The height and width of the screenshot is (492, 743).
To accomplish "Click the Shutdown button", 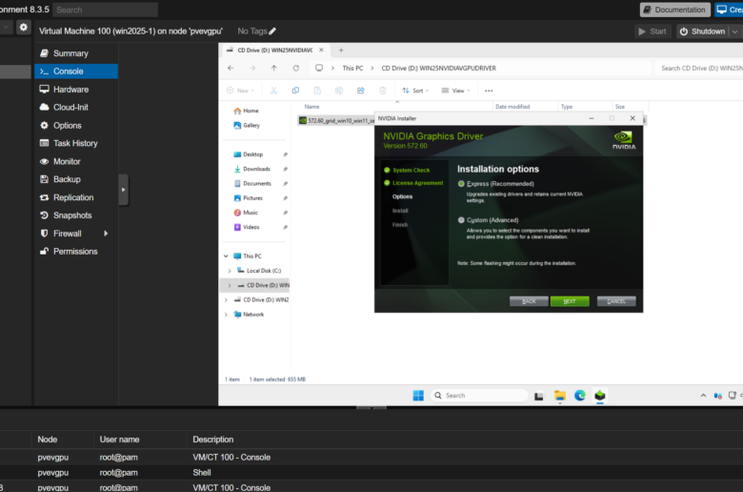I will tap(703, 31).
